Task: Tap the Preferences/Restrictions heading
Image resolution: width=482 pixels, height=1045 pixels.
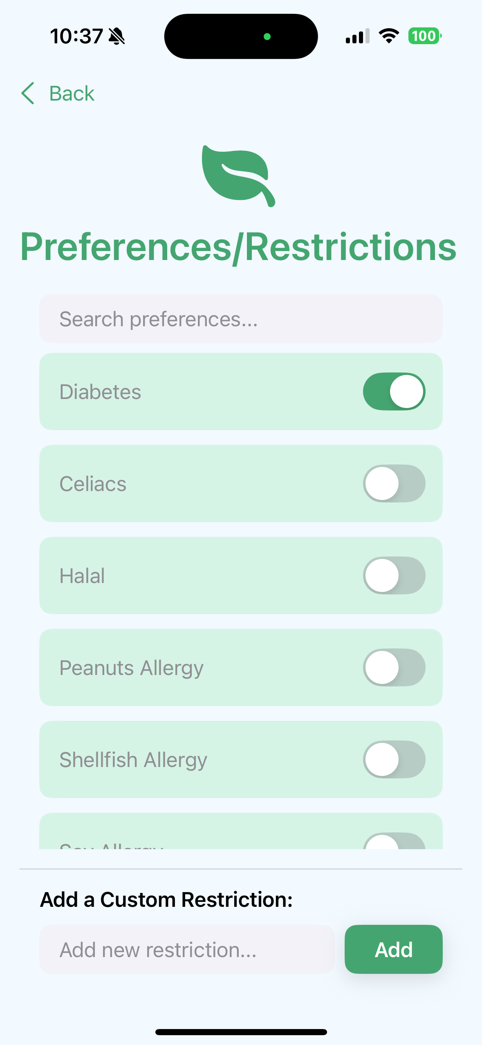Action: (x=238, y=247)
